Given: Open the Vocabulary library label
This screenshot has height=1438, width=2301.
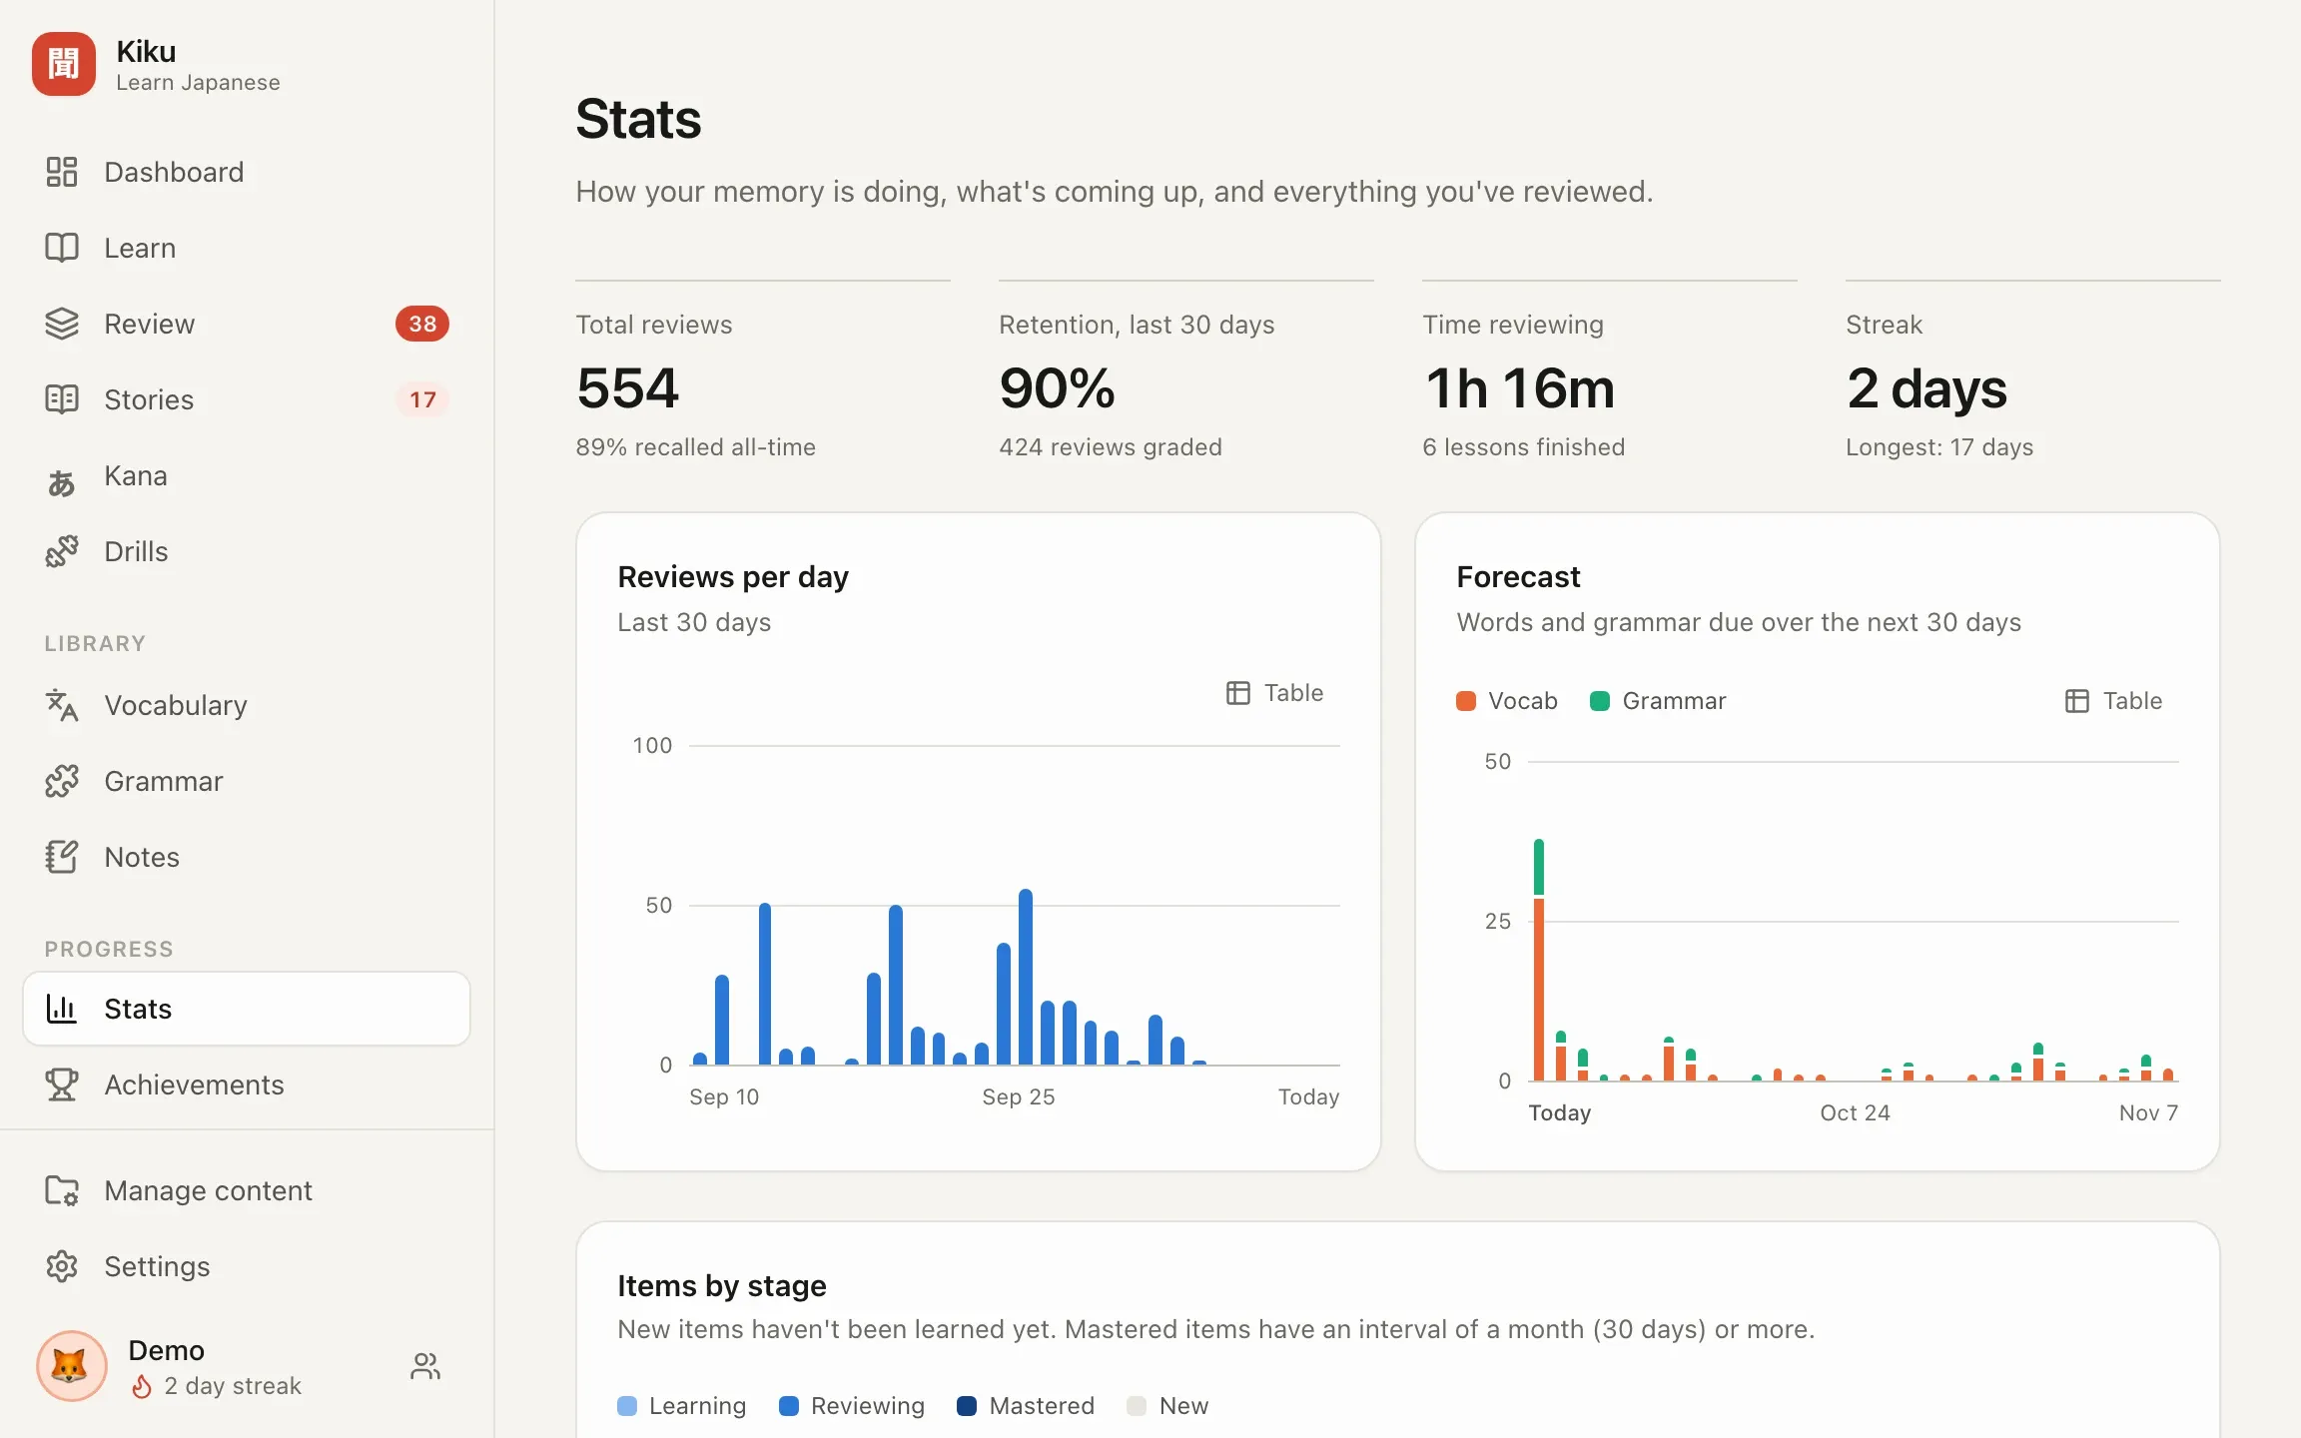Looking at the screenshot, I should 176,705.
